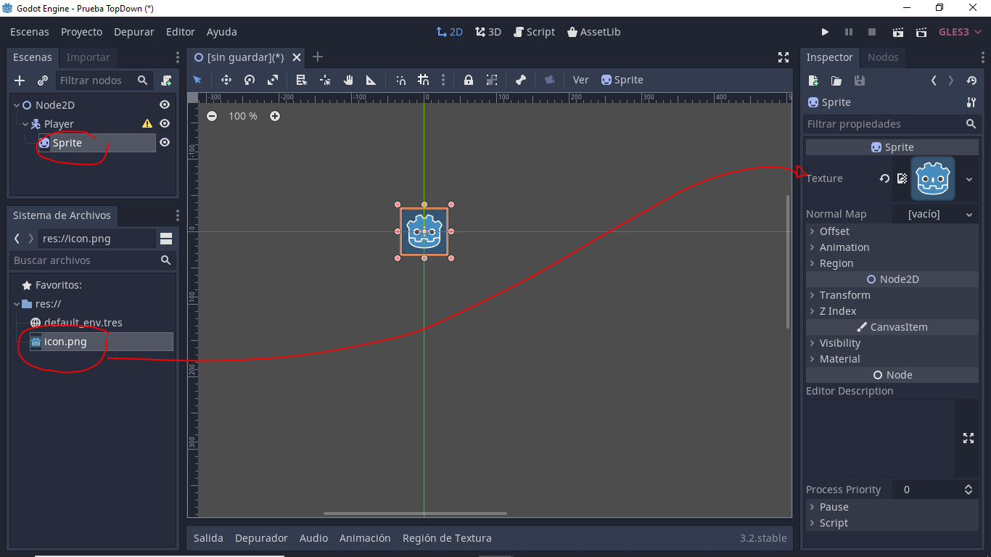Open the AssetLib workspace
Screen dimensions: 991x557
[x=594, y=32]
